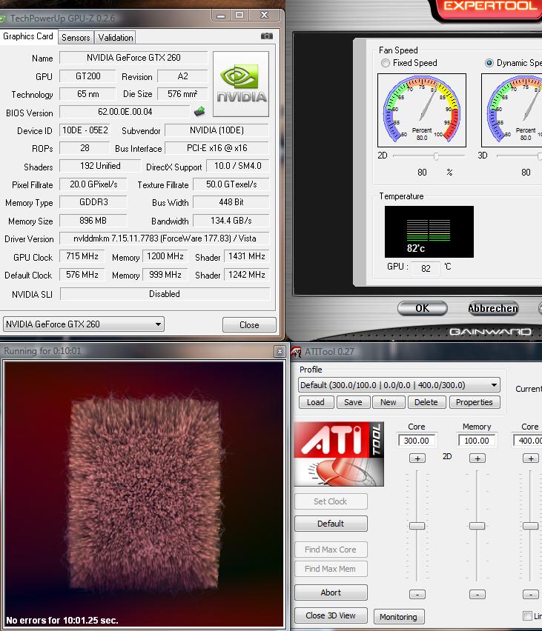This screenshot has width=542, height=631.
Task: Adjust the 2D fan speed slider
Action: [x=436, y=156]
